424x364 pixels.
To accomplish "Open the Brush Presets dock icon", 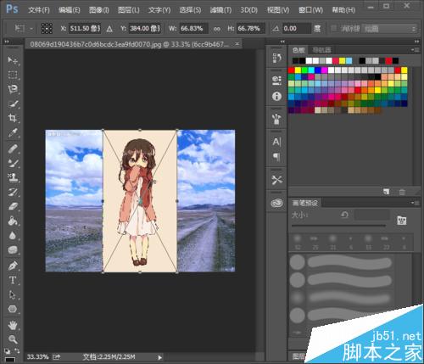I will point(276,119).
